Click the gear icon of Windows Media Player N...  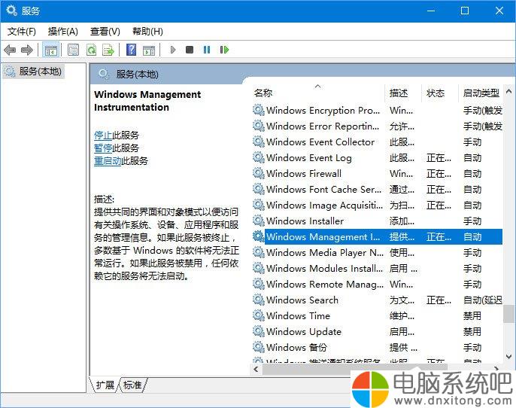click(258, 253)
